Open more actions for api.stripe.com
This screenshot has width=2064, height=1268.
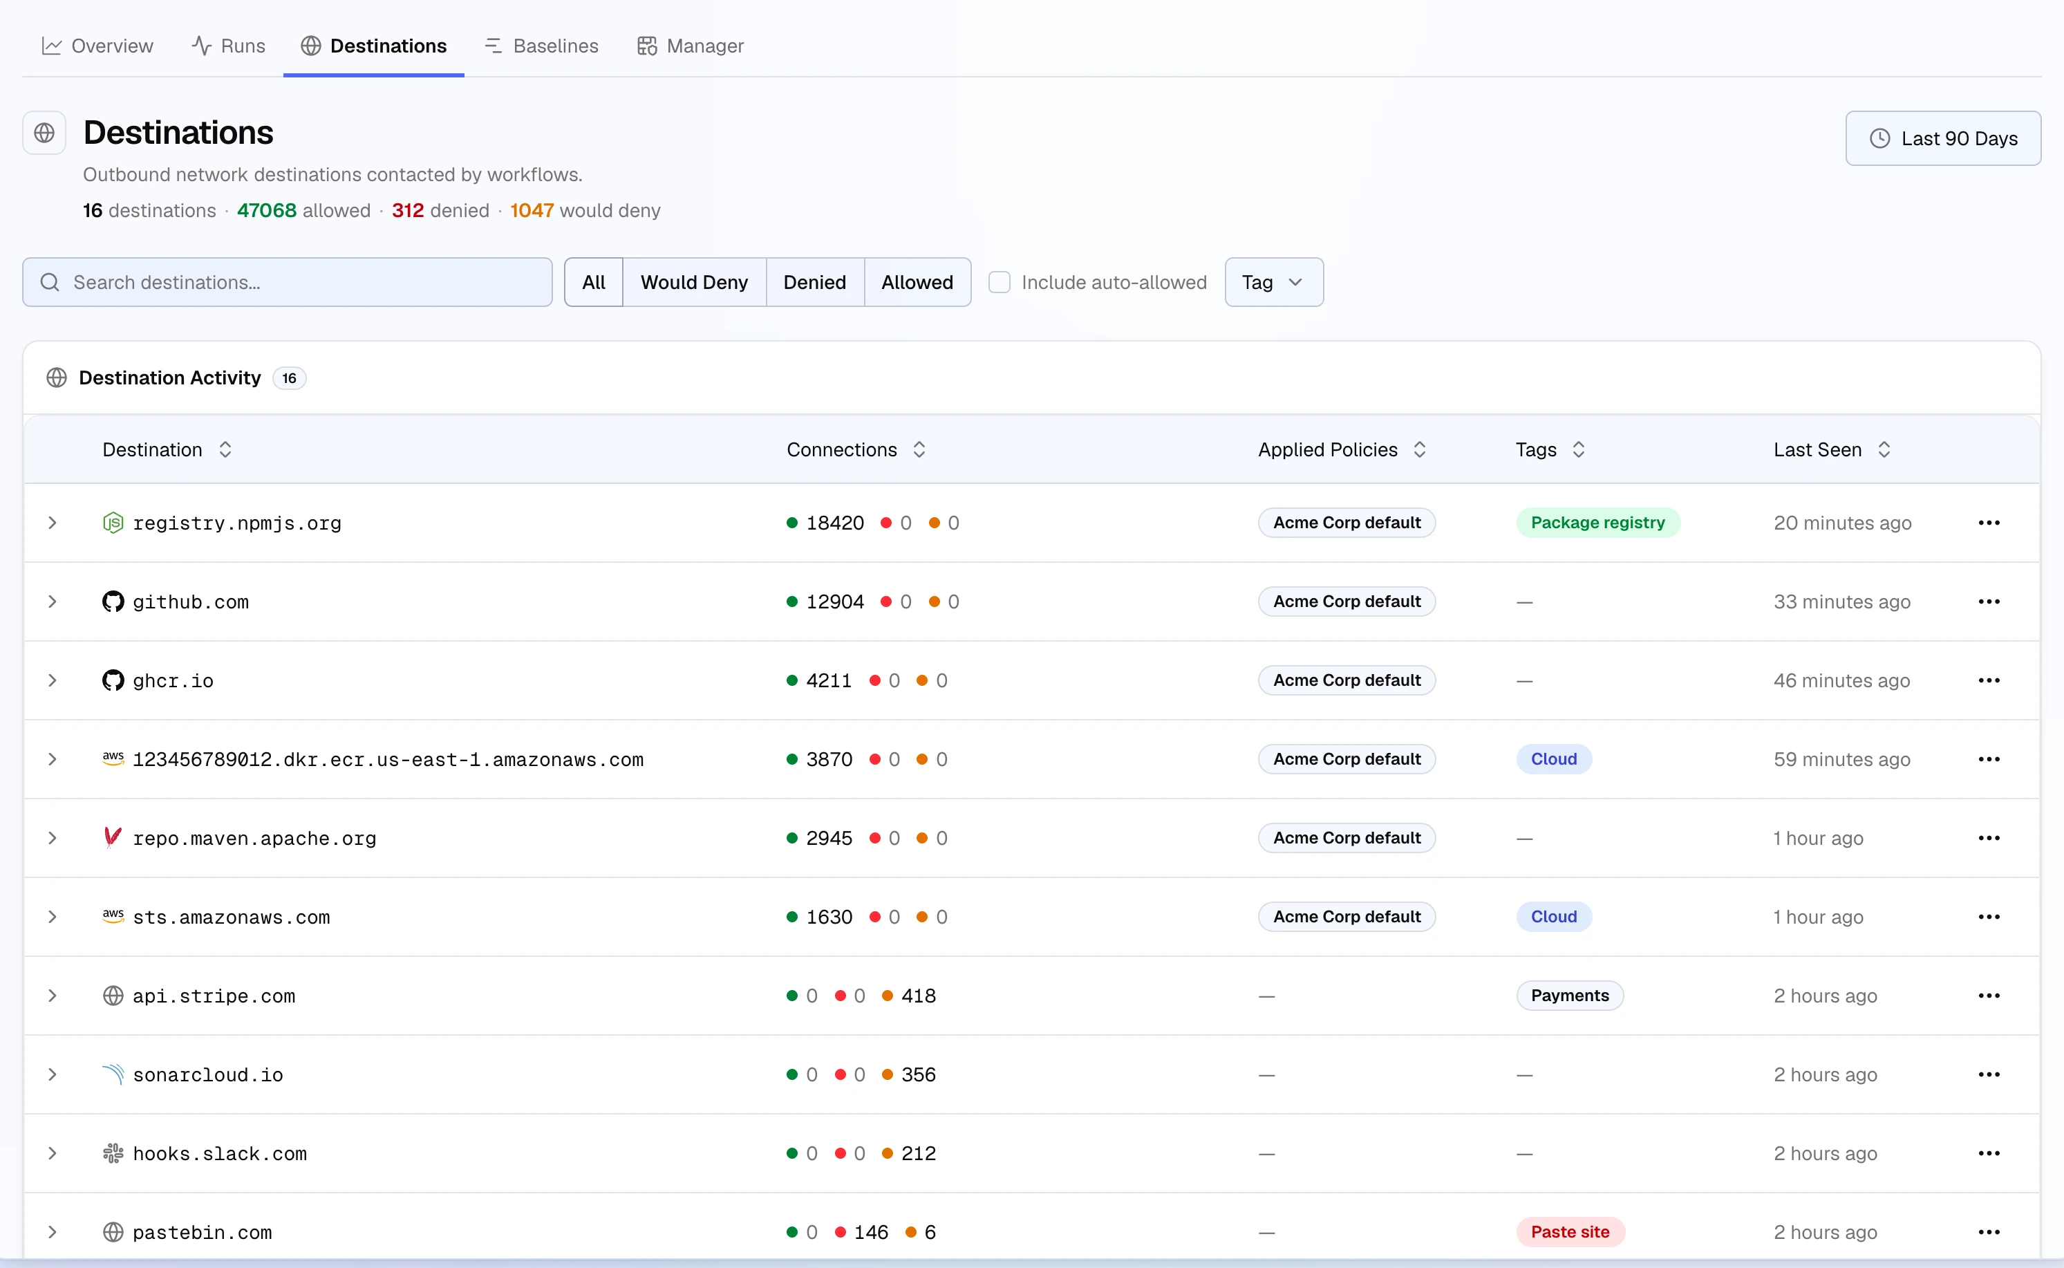(x=1989, y=996)
